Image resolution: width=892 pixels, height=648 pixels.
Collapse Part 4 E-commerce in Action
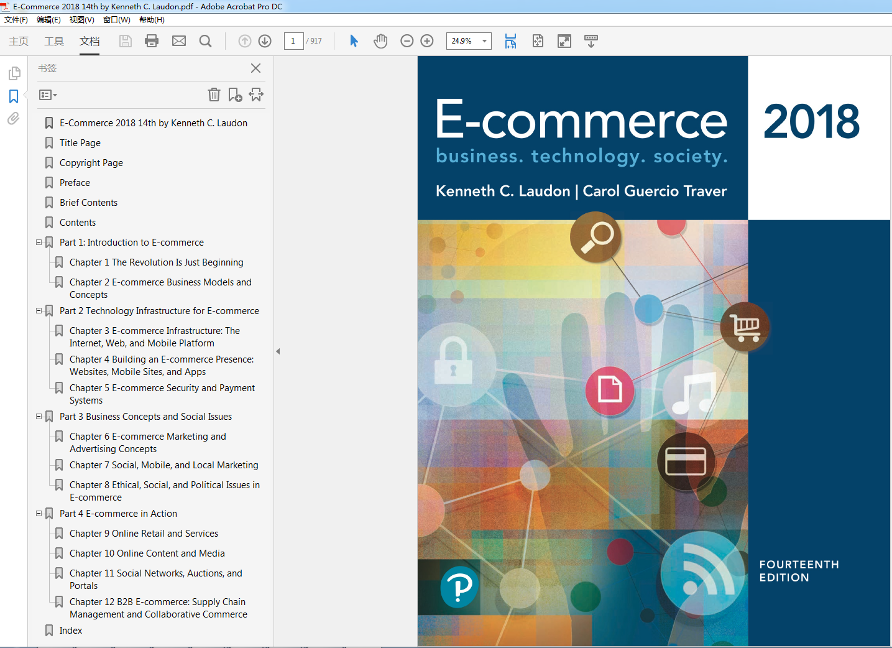pyautogui.click(x=39, y=514)
